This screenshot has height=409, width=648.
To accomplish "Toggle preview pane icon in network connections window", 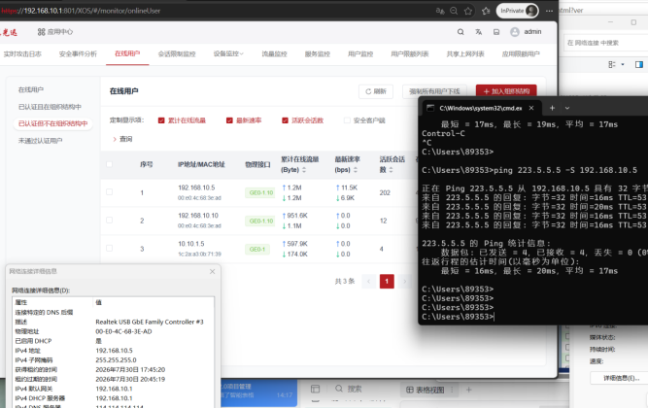I will tap(639, 64).
